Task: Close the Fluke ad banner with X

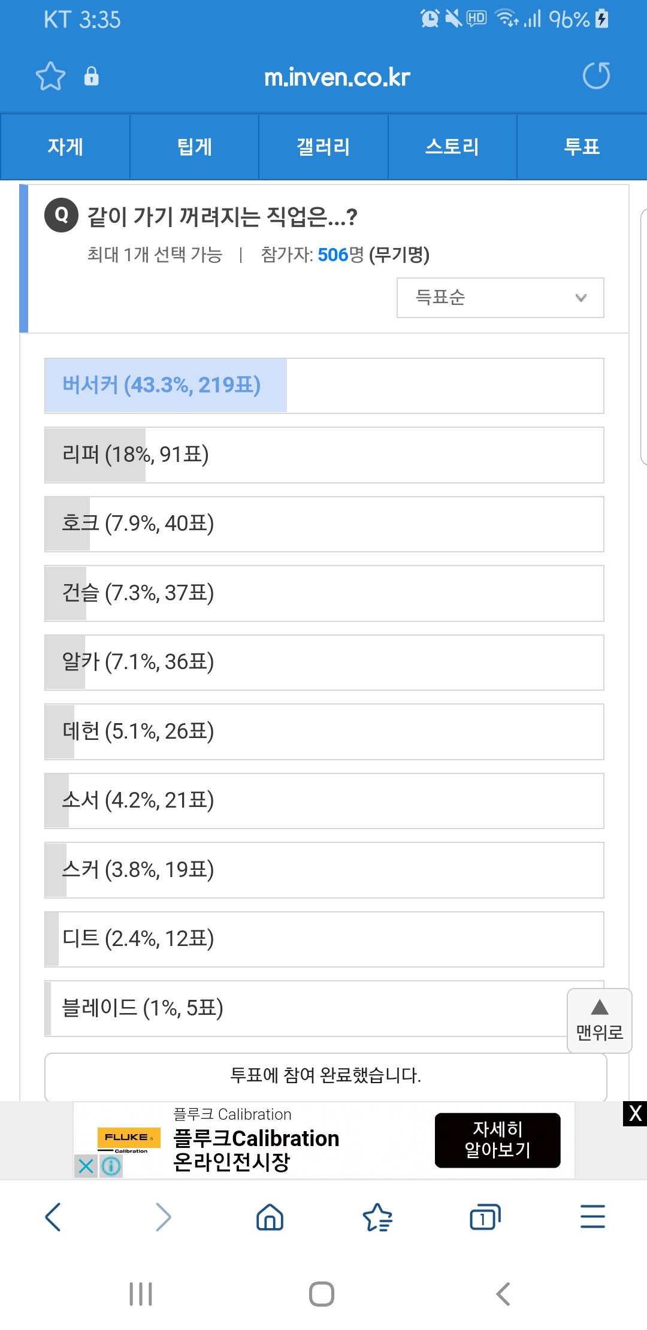Action: tap(635, 1114)
